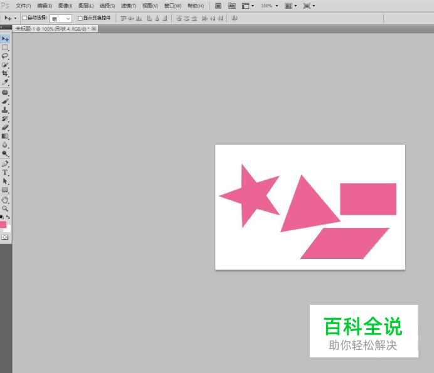Select the Rectangular Marquee tool
Image resolution: width=434 pixels, height=373 pixels.
tap(5, 48)
